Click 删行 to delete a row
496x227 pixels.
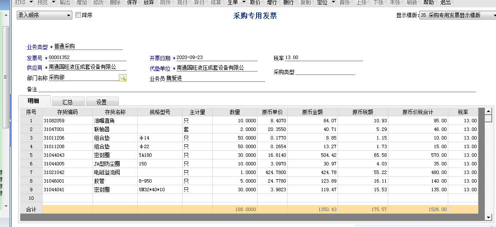click(288, 3)
